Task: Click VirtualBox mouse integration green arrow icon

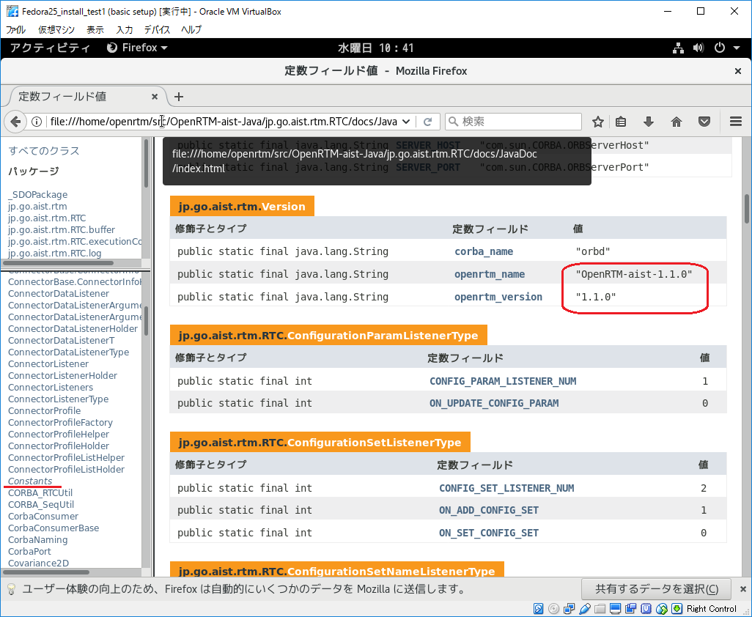Action: point(677,609)
